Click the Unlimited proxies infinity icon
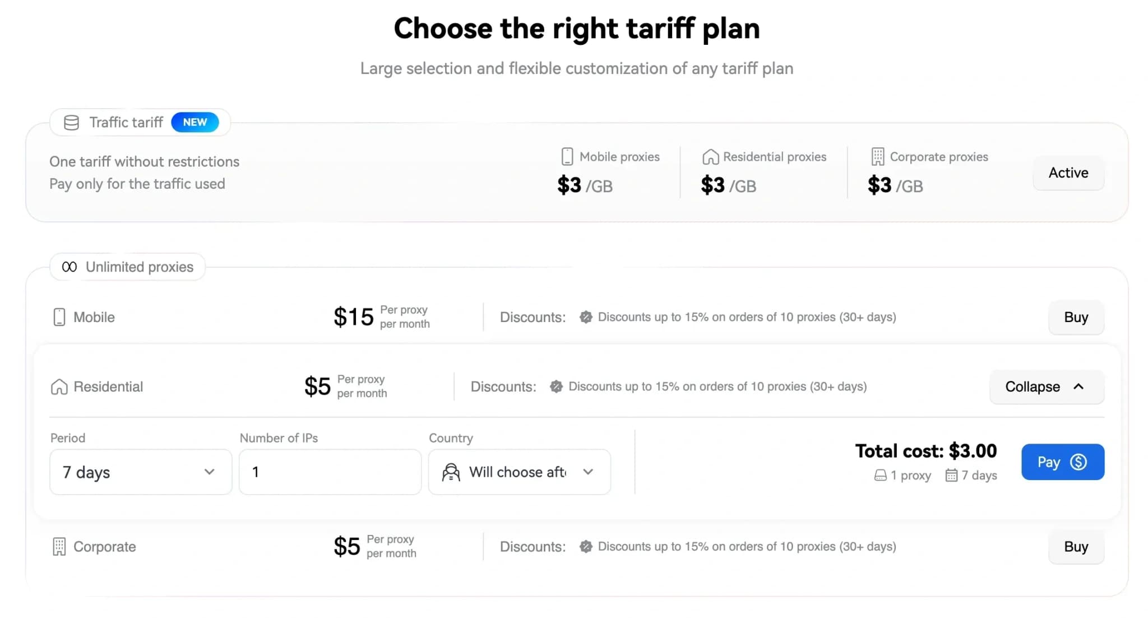This screenshot has width=1148, height=624. 70,267
